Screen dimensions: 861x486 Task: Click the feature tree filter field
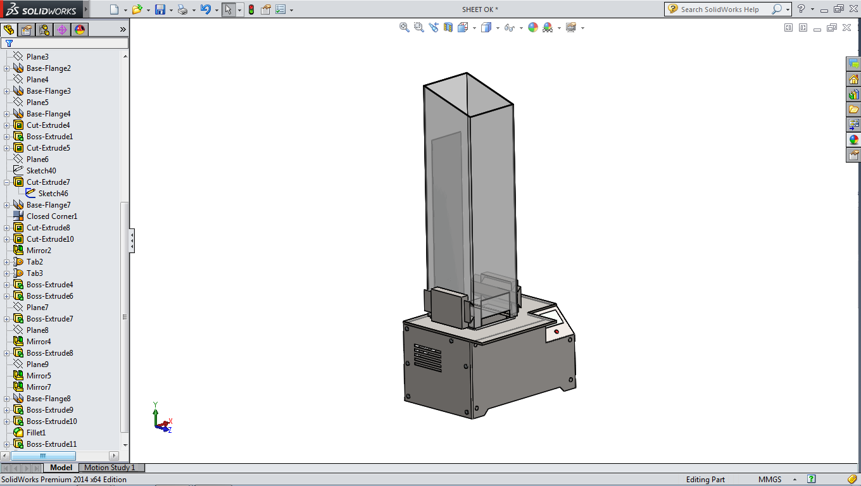pyautogui.click(x=65, y=43)
